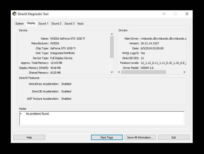The width and height of the screenshot is (204, 154).
Task: Click the Manufacturer value NVIDIA
Action: click(55, 43)
